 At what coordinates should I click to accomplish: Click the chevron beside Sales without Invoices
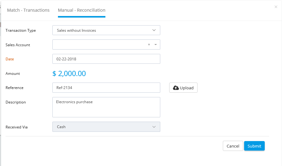pos(154,30)
